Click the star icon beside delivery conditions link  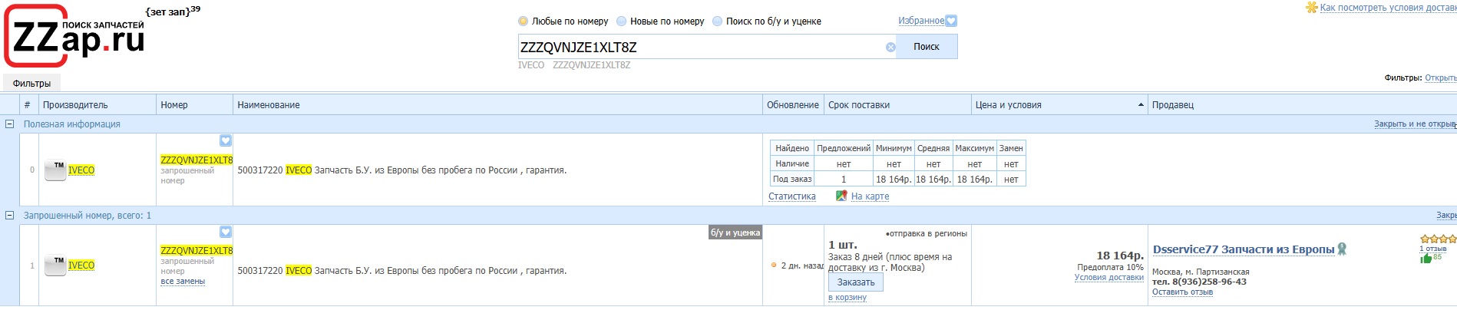coord(1312,8)
